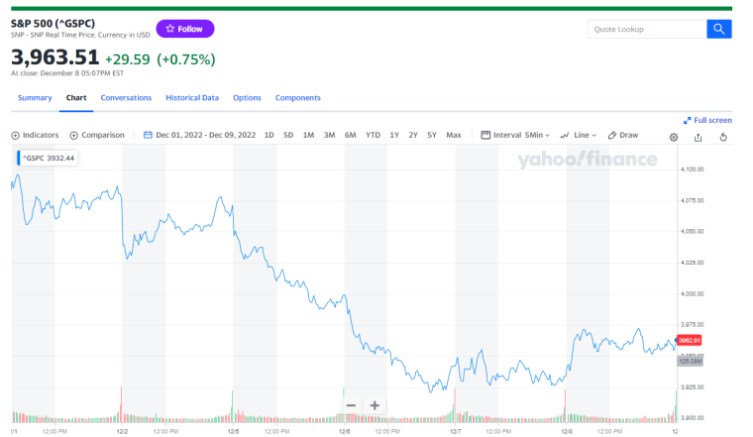The width and height of the screenshot is (753, 437).
Task: View the Components tab
Action: coord(298,97)
